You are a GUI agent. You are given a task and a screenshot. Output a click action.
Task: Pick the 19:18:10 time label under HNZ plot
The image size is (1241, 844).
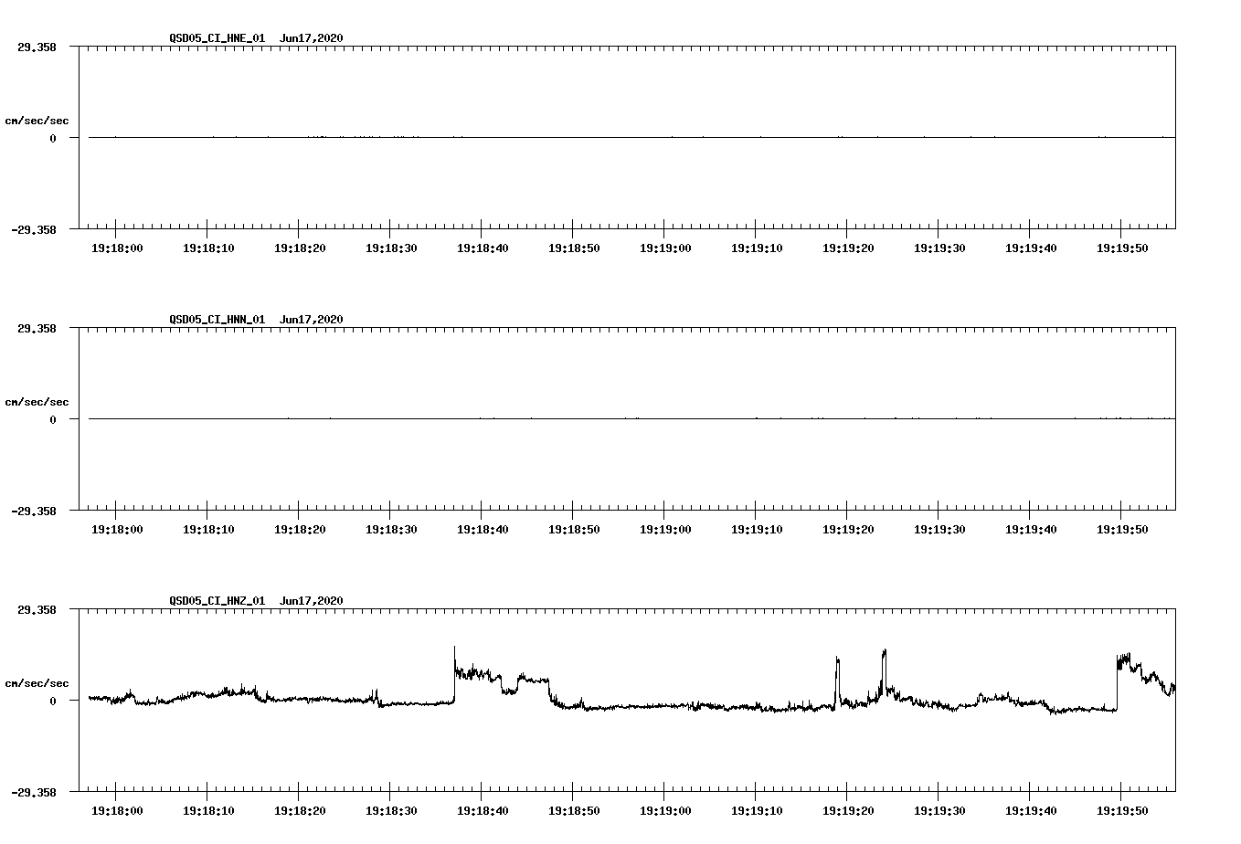(x=208, y=810)
